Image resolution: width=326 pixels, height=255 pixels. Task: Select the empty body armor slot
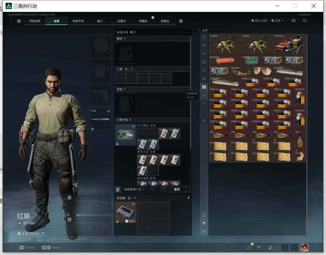pos(100,71)
